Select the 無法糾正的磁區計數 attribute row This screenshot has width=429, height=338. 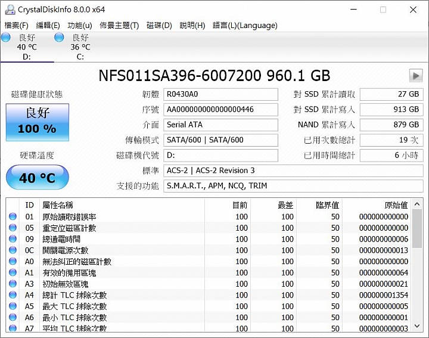click(209, 261)
